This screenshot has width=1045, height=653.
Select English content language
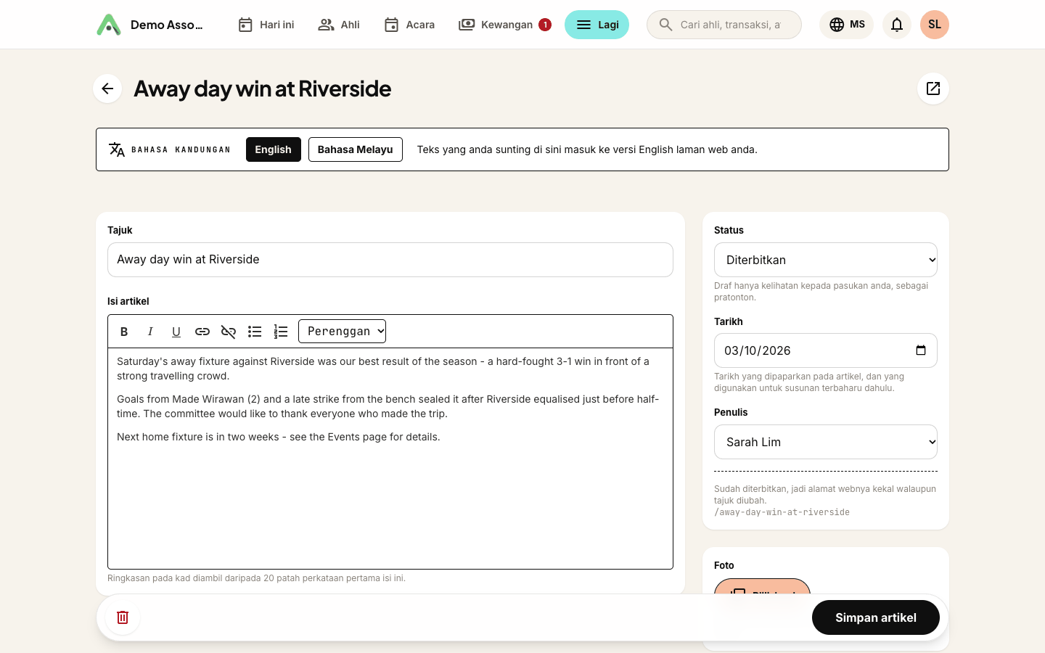pos(274,149)
